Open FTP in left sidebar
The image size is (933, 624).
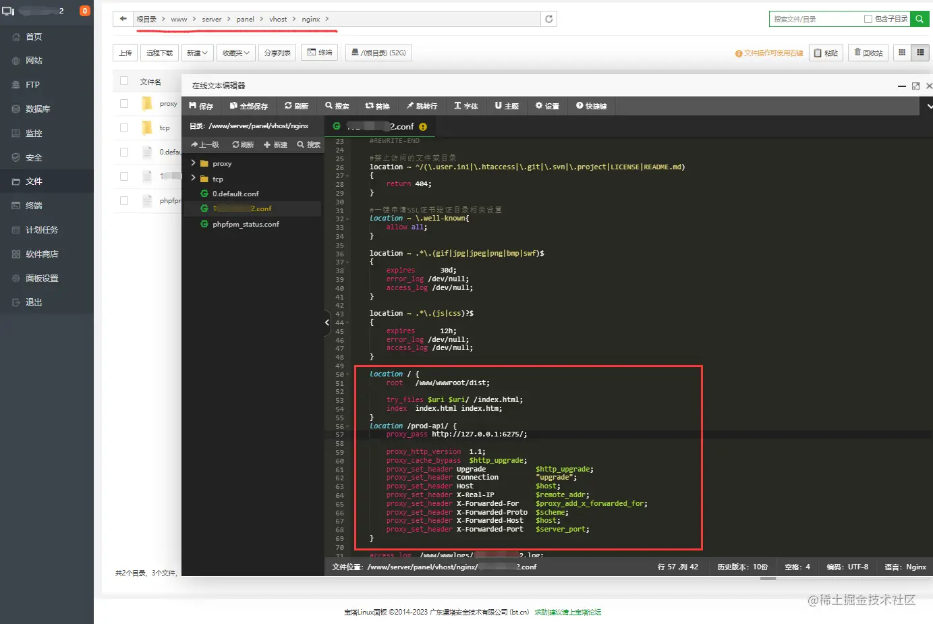pos(47,85)
